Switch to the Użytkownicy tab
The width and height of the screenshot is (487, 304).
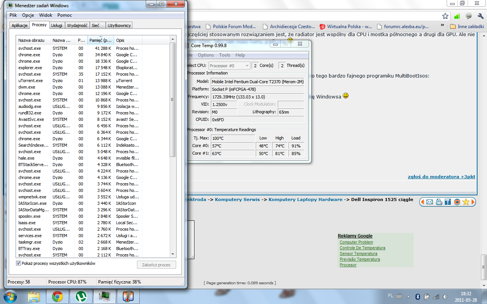point(119,25)
